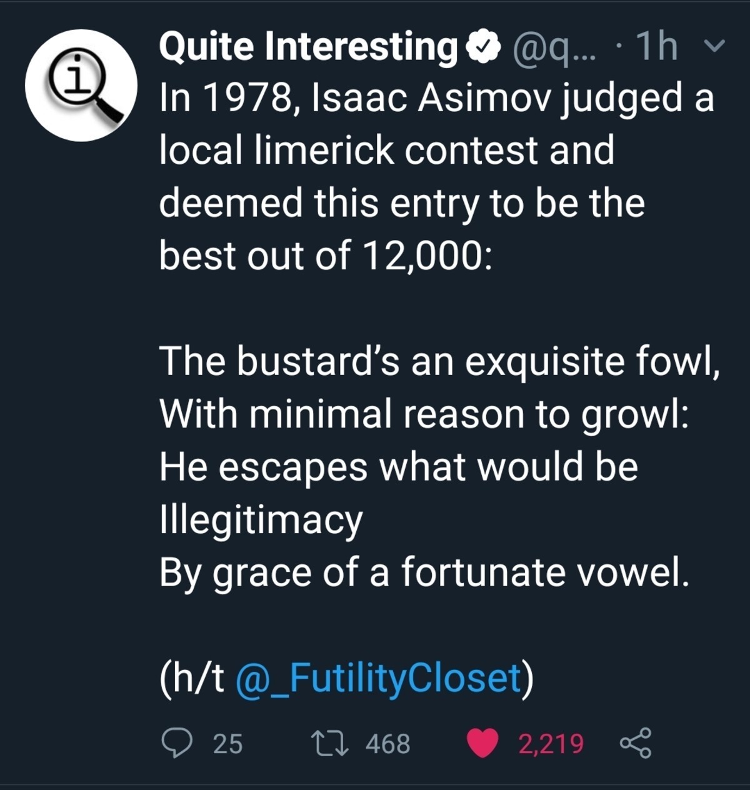Click the tweet's opening sentence about Isaac Asimov
The height and width of the screenshot is (790, 750).
pyautogui.click(x=436, y=99)
